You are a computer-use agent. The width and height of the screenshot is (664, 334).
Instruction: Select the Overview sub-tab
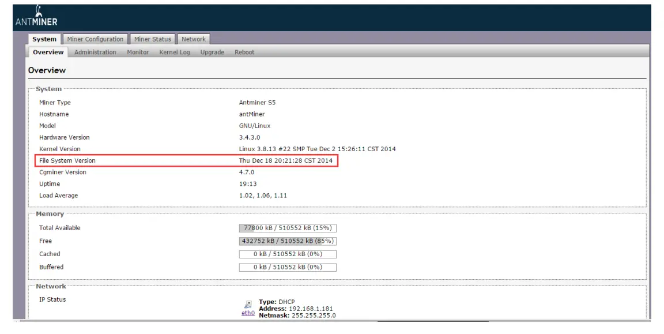coord(48,52)
